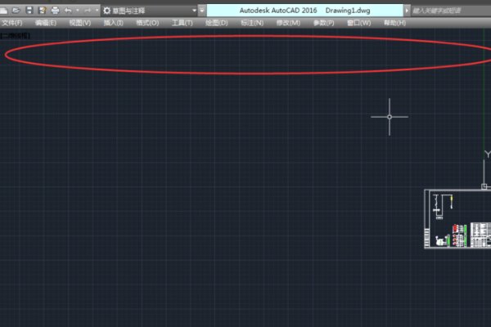The width and height of the screenshot is (491, 327).
Task: Open the 文件(F) menu
Action: [x=11, y=23]
